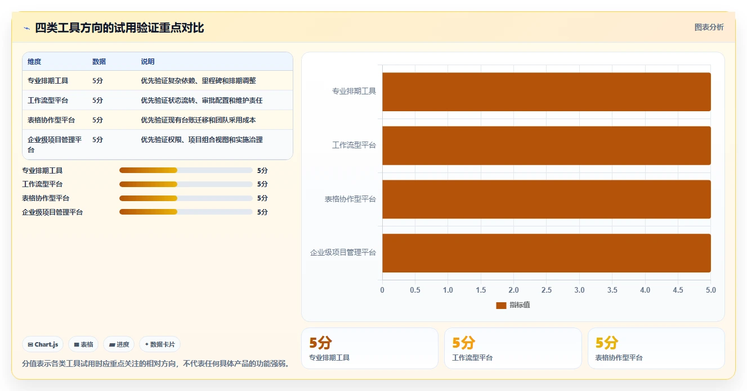Image resolution: width=747 pixels, height=391 pixels.
Task: Click description 优先验证现有台账迁移和团队采用成本
Action: click(x=198, y=120)
